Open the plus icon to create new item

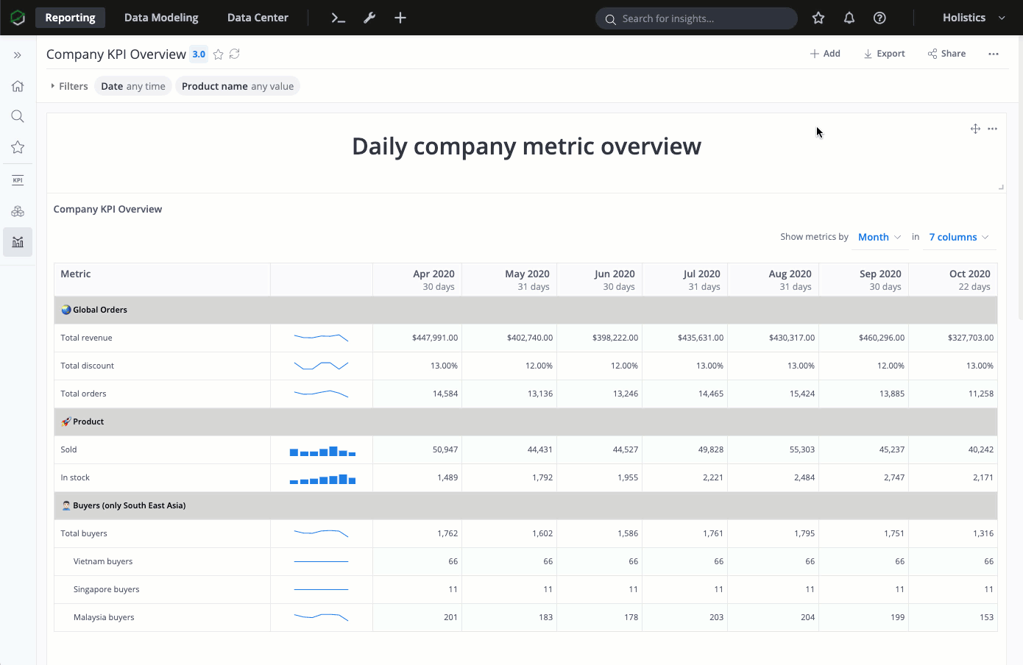pyautogui.click(x=400, y=17)
